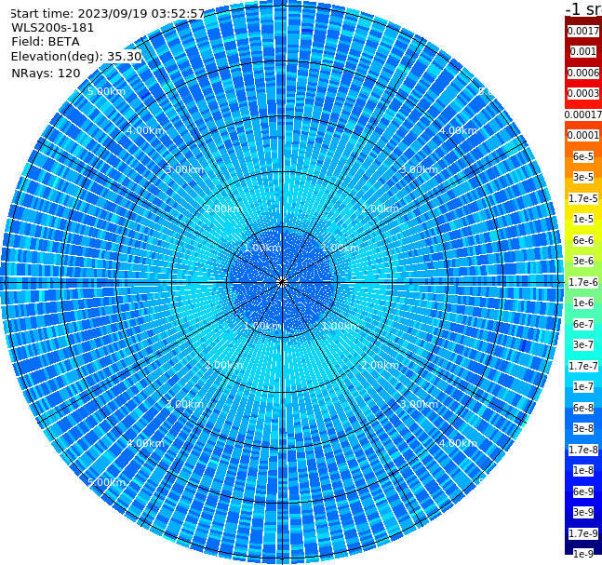Image resolution: width=602 pixels, height=565 pixels.
Task: Click the center origin of the polar plot
Action: pyautogui.click(x=282, y=282)
